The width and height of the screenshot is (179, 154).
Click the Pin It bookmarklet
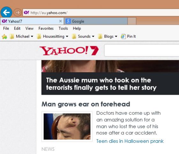point(128,36)
